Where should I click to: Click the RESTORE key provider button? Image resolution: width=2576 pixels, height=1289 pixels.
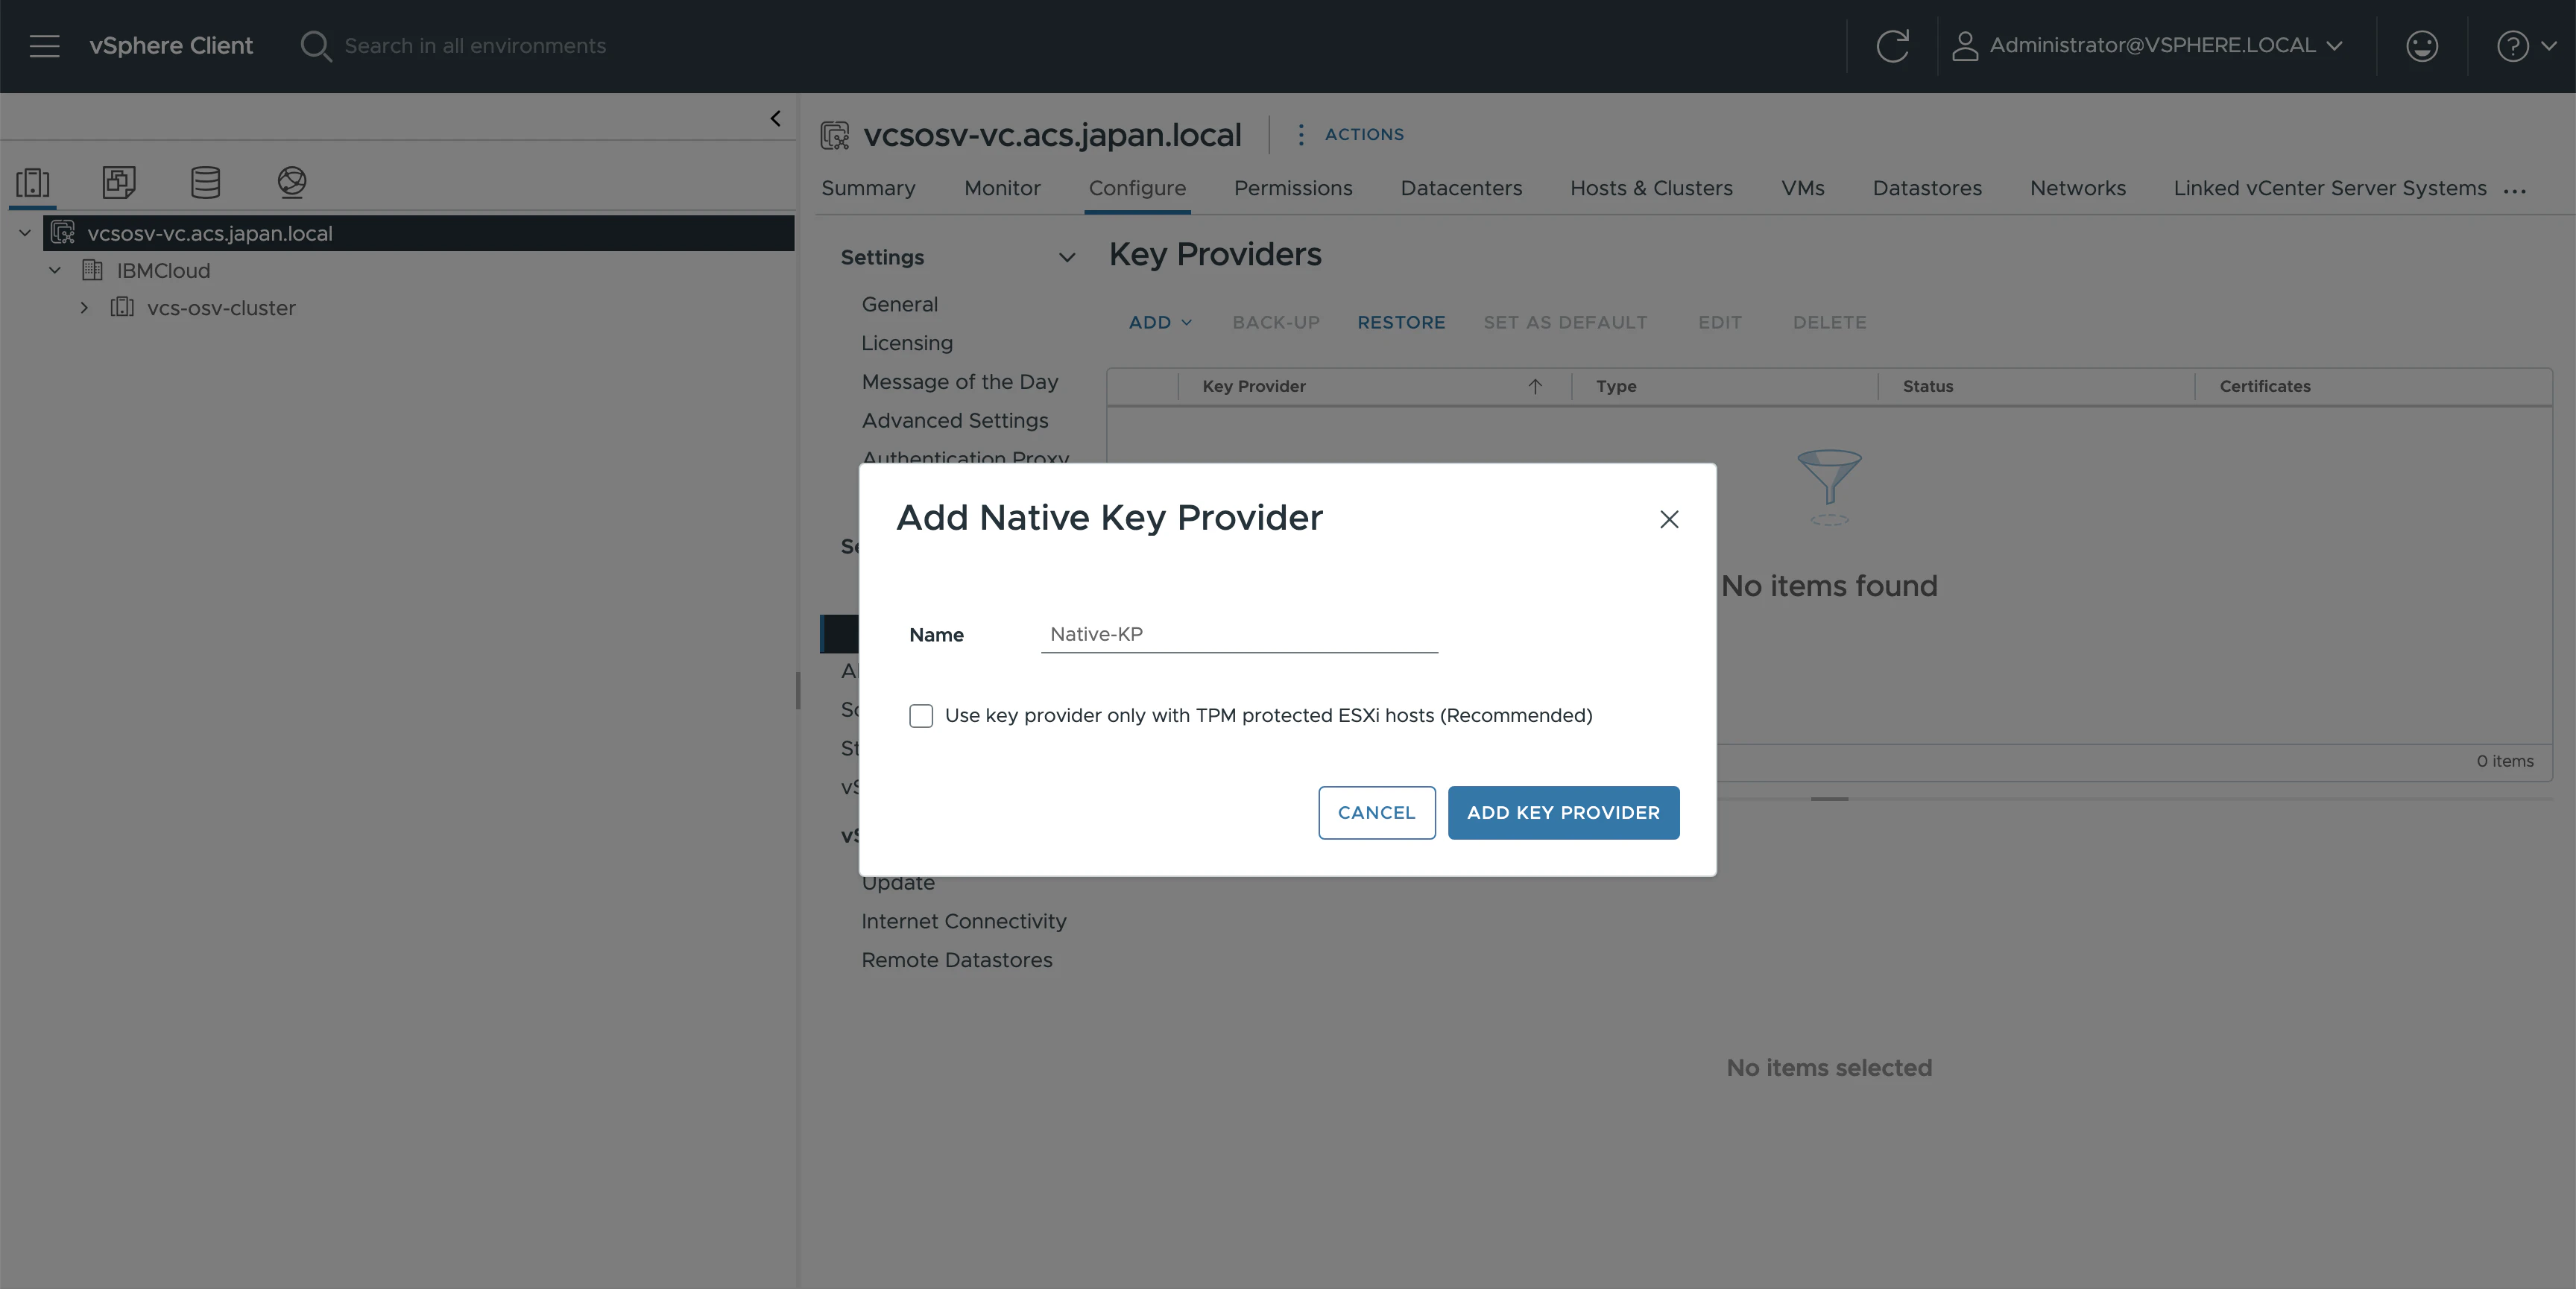[x=1401, y=322]
